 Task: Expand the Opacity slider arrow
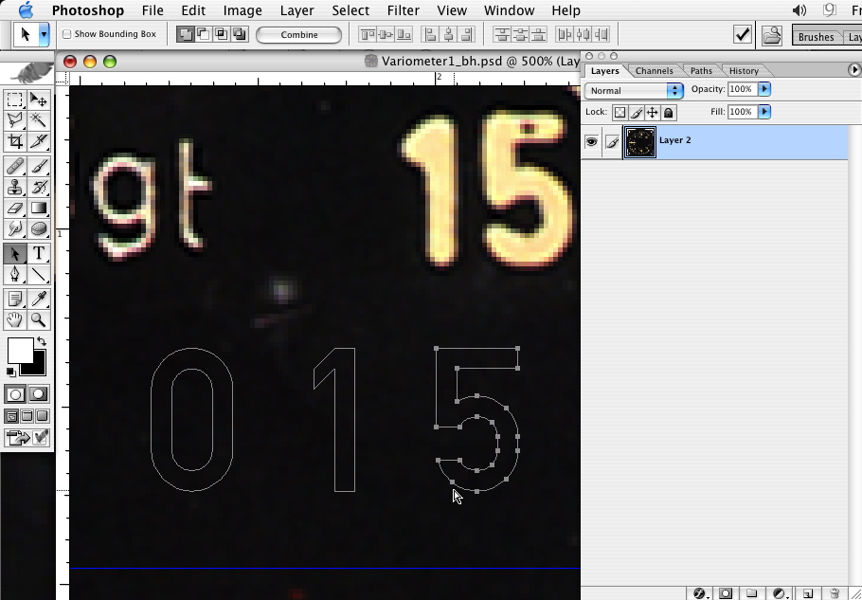point(764,89)
